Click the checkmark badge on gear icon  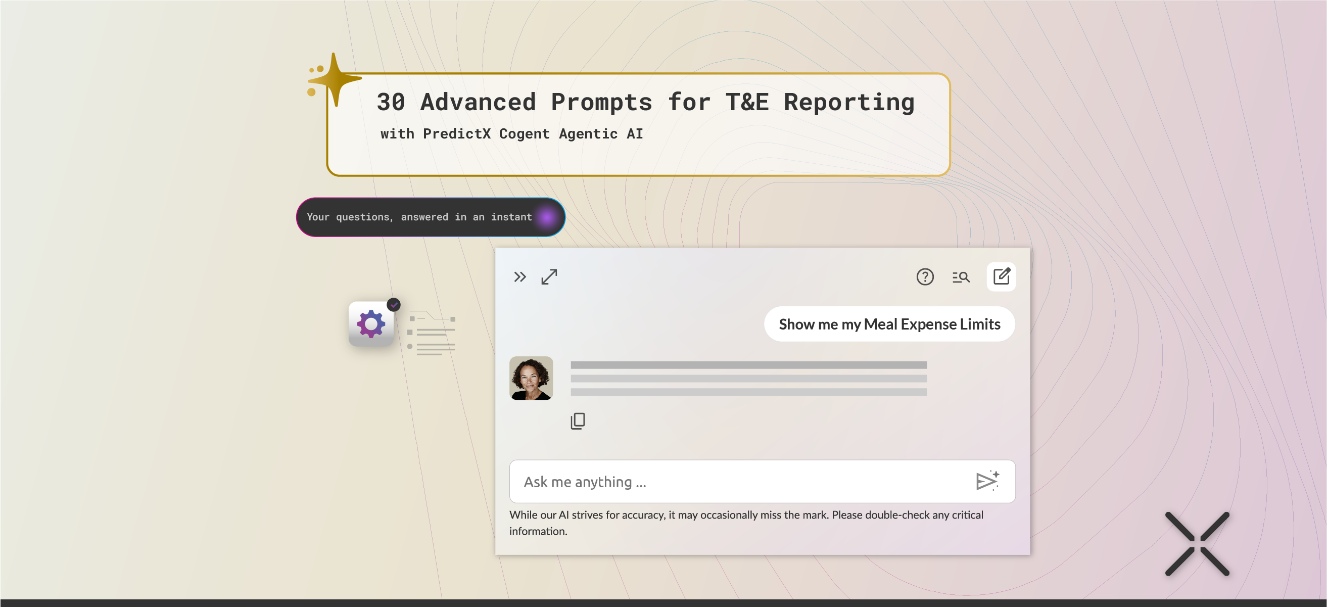click(x=394, y=305)
